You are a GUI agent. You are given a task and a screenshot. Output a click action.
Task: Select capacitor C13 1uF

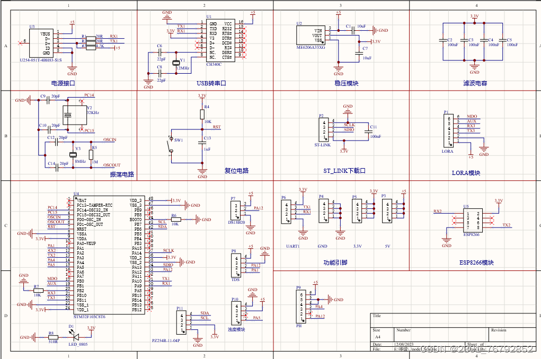pos(202,142)
